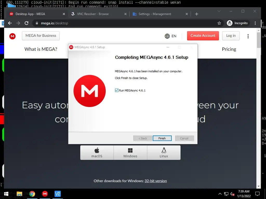Image resolution: width=266 pixels, height=199 pixels.
Task: Click the page scrollbar down arrow
Action: pos(258,186)
